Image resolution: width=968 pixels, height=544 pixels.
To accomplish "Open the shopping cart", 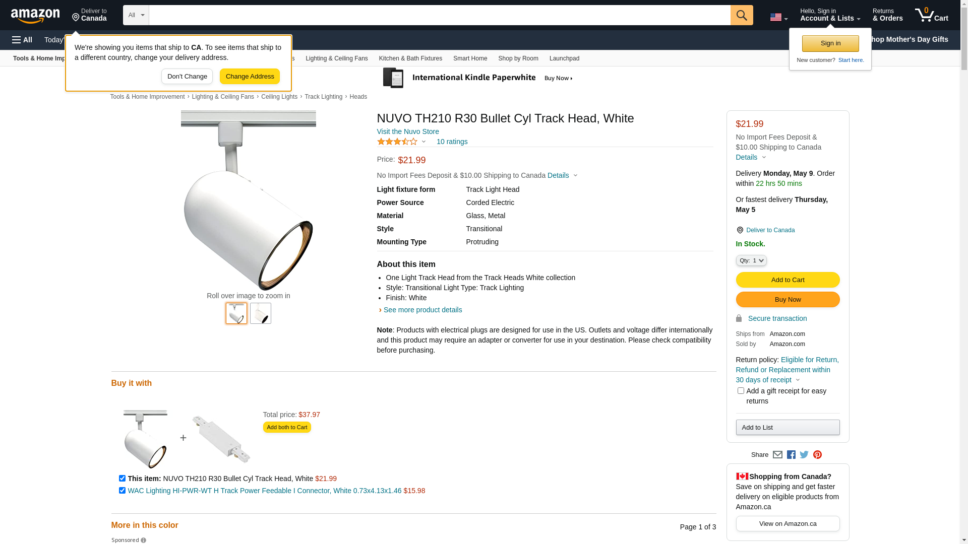I will coord(931,15).
